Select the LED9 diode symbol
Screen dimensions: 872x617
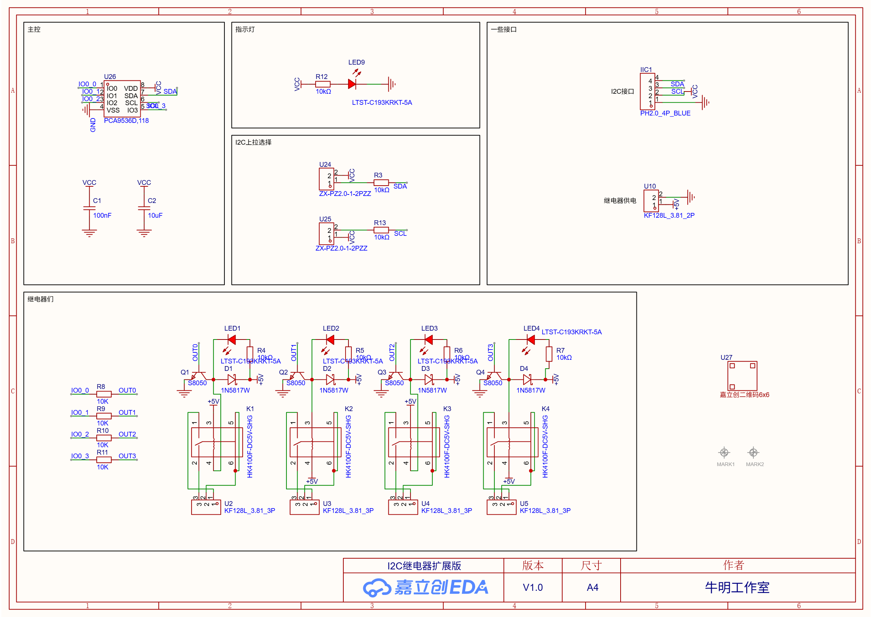pos(352,84)
